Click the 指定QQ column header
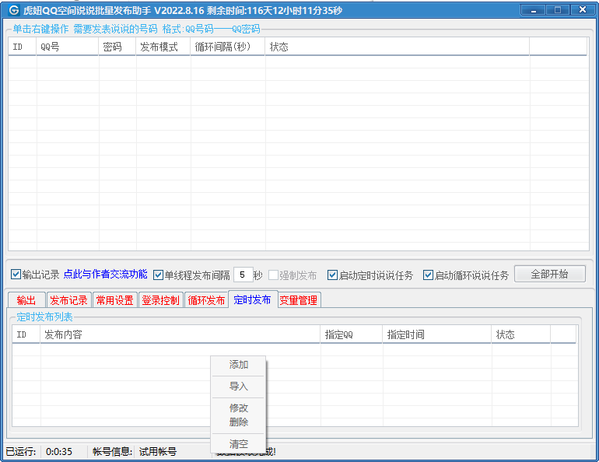The height and width of the screenshot is (462, 599). (352, 334)
